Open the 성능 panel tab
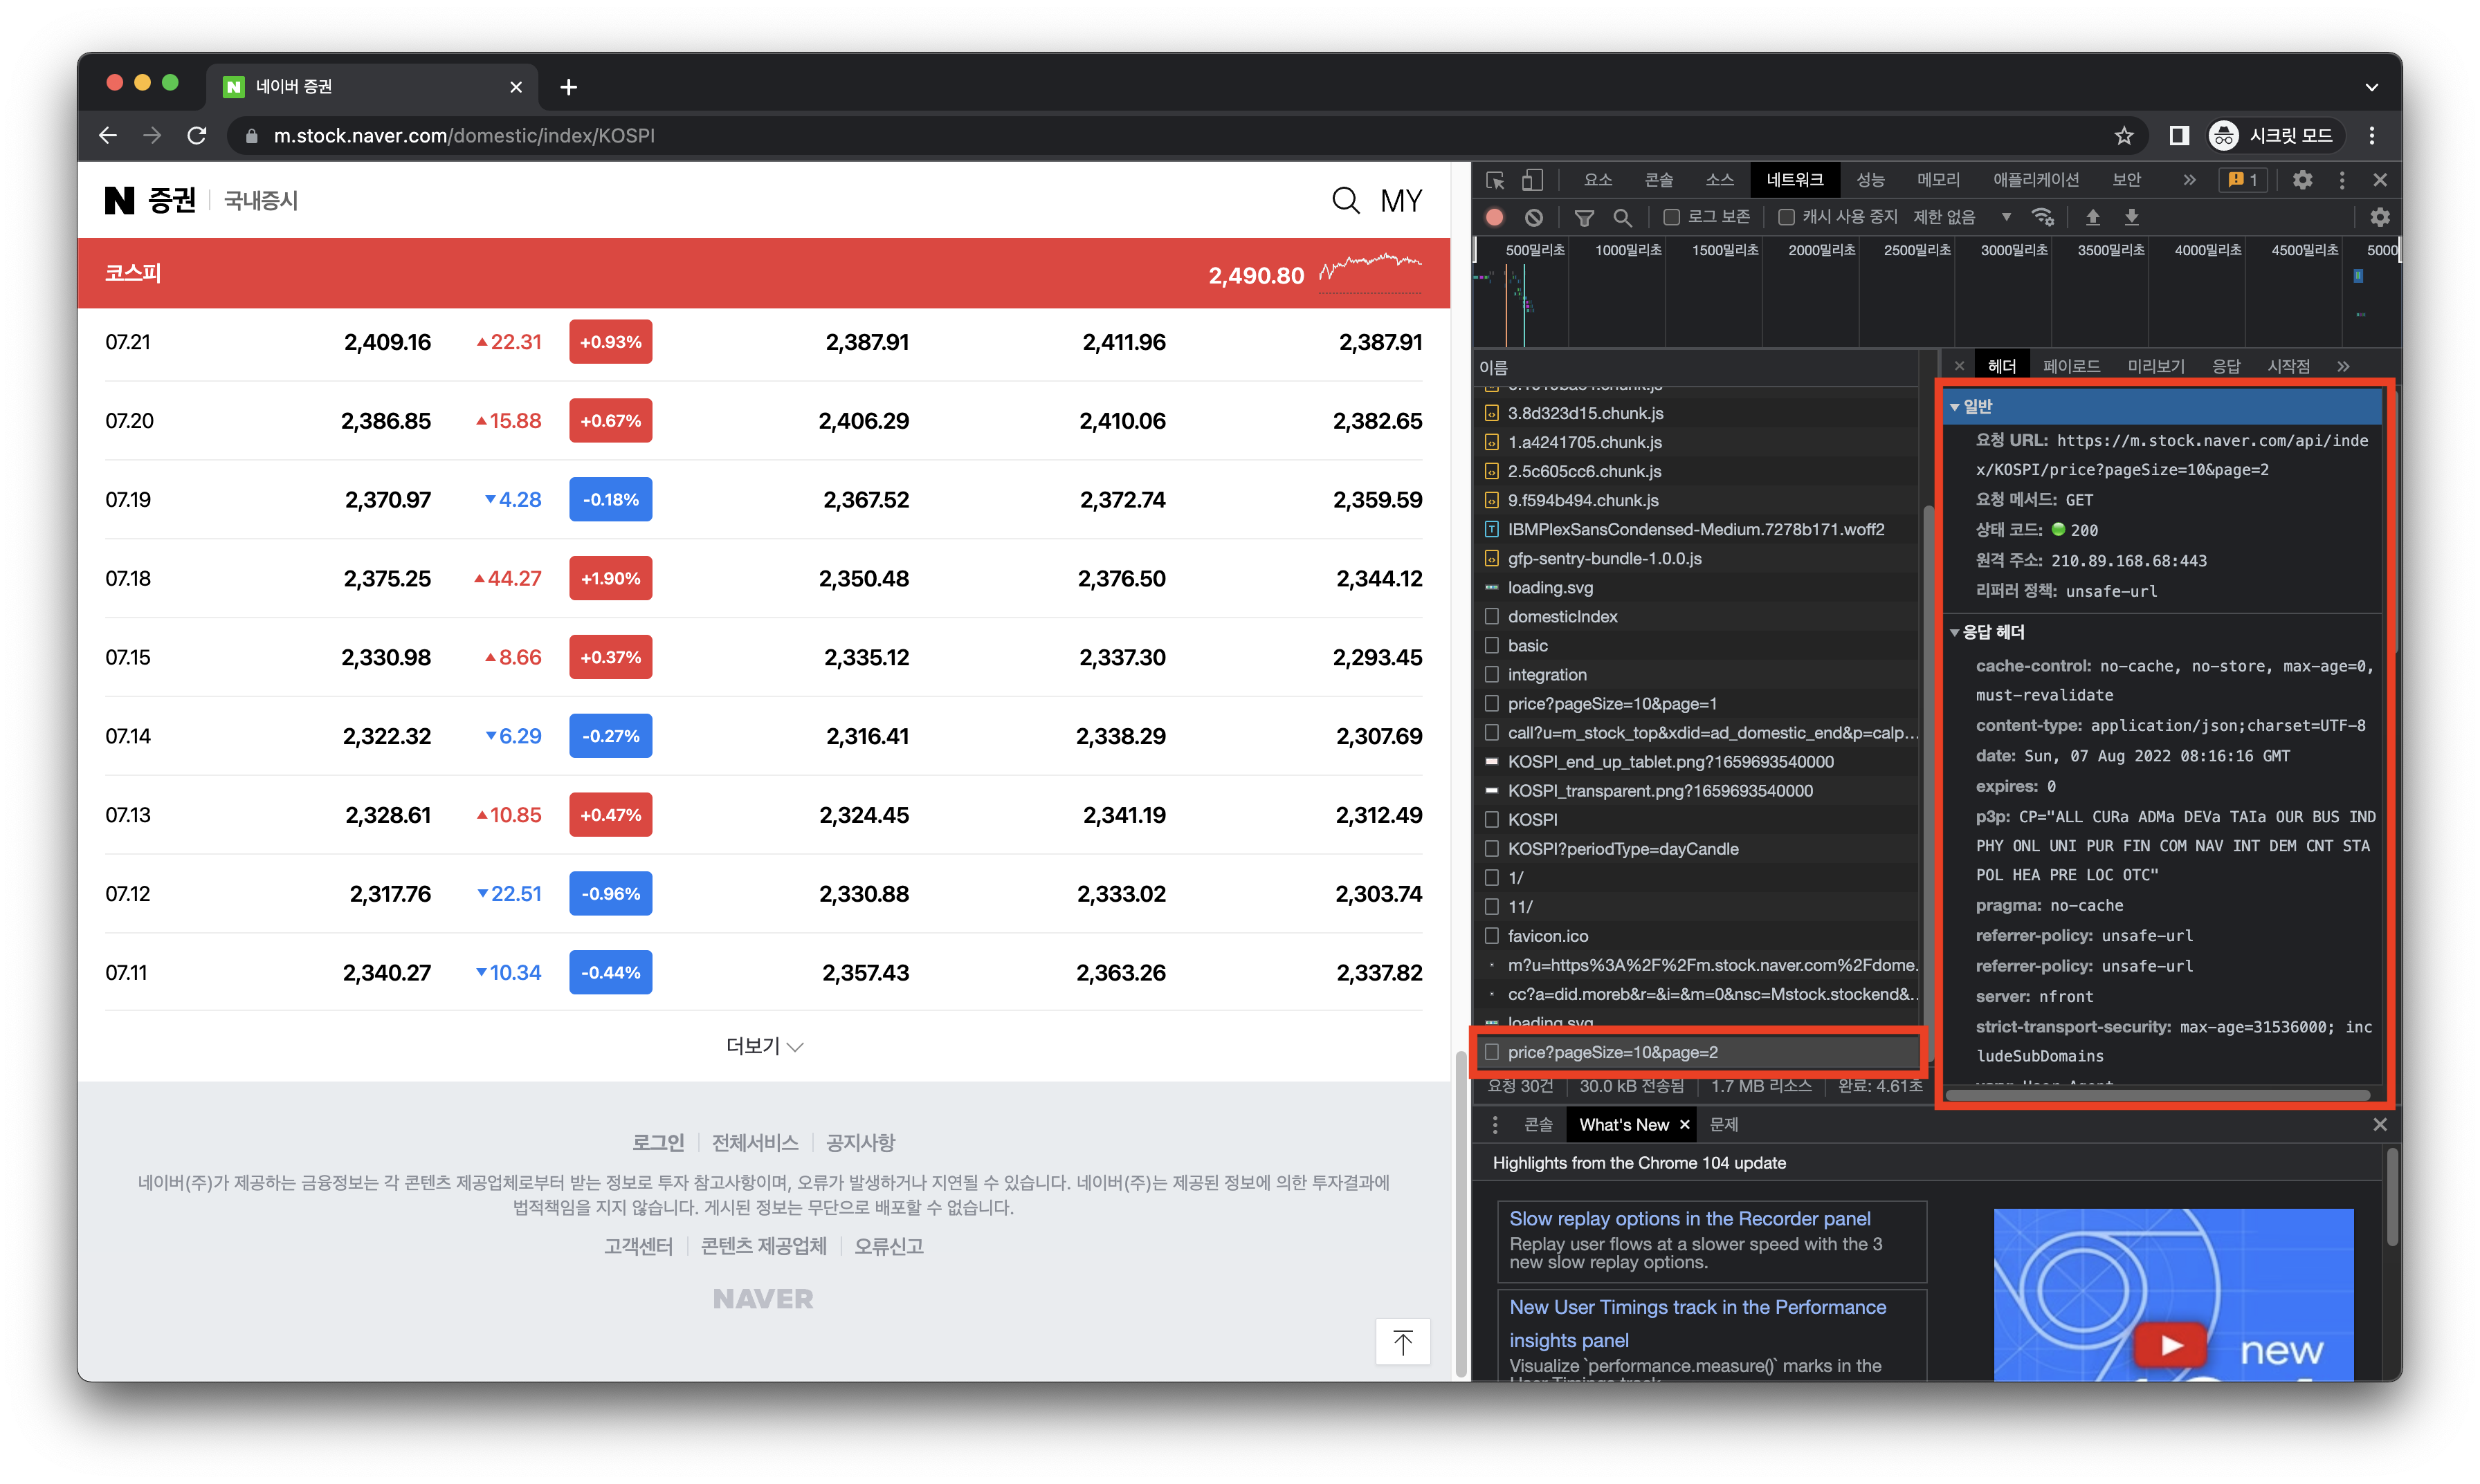This screenshot has height=1484, width=2480. [1871, 180]
